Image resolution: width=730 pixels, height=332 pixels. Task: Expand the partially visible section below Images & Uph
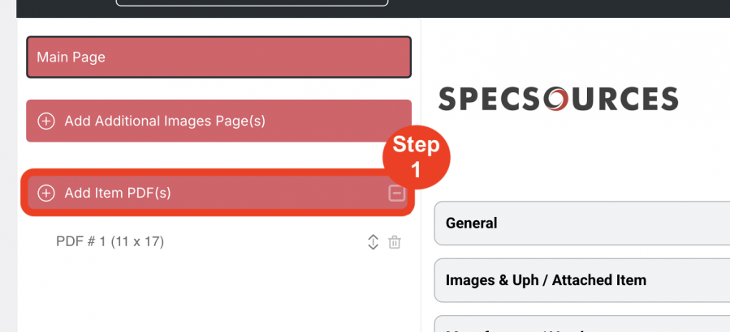click(582, 324)
